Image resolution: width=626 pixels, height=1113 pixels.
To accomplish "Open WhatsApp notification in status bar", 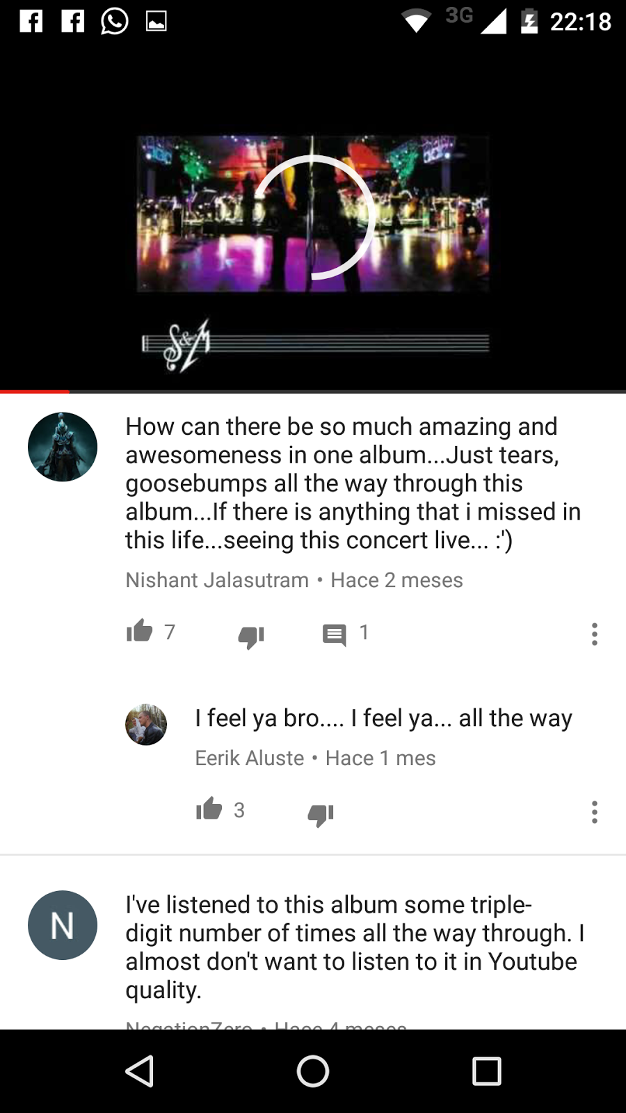I will [x=115, y=21].
